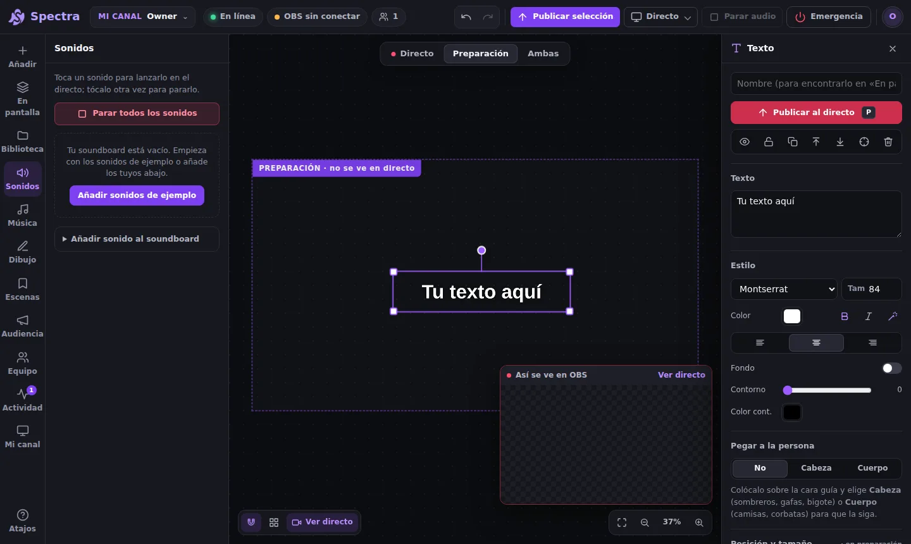Bring the element to front
The image size is (911, 544).
(x=816, y=142)
